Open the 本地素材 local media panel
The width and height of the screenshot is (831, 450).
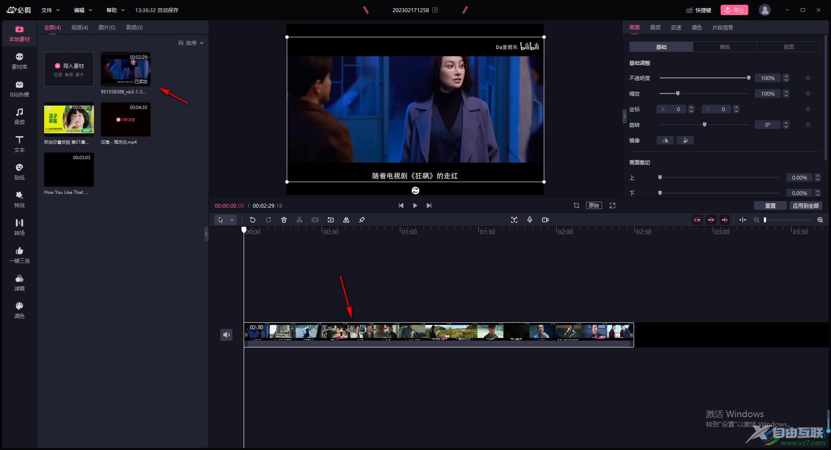pyautogui.click(x=19, y=34)
